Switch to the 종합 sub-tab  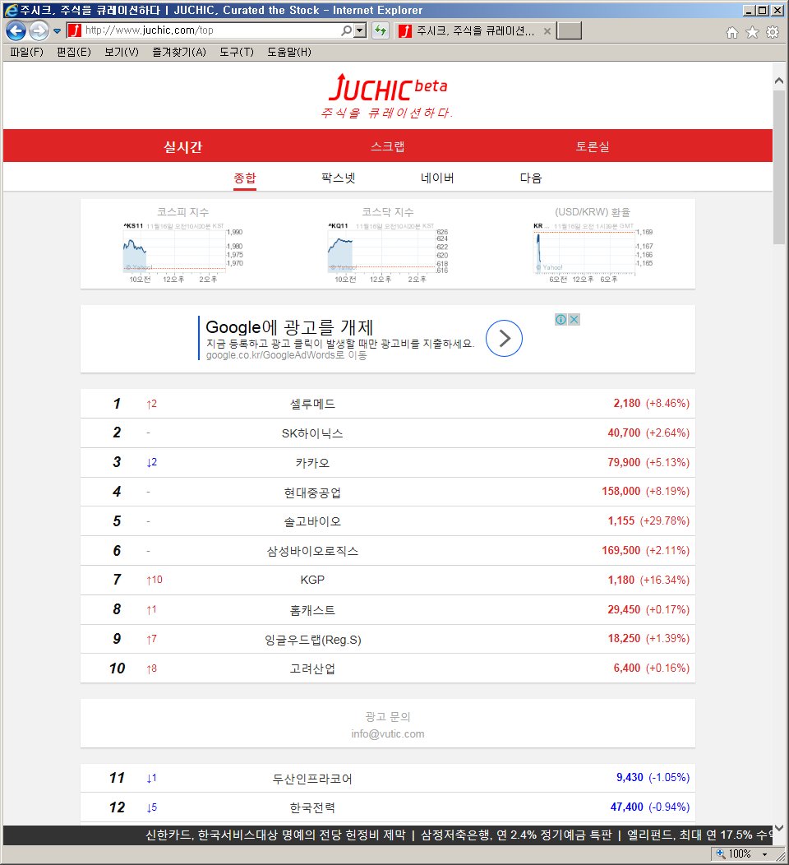point(245,178)
